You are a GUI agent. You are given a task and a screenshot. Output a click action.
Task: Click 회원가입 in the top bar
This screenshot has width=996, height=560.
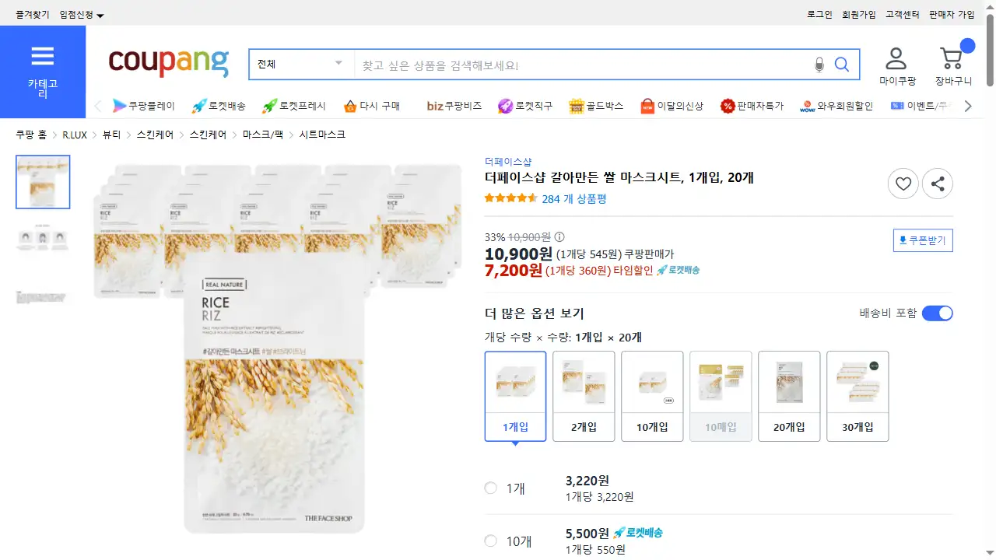(x=859, y=15)
